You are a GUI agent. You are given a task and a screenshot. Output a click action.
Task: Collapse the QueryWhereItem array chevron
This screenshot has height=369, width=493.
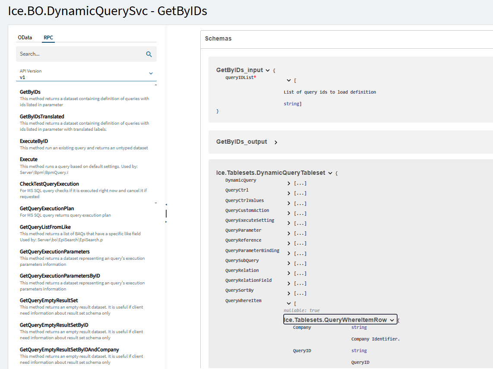pyautogui.click(x=289, y=304)
